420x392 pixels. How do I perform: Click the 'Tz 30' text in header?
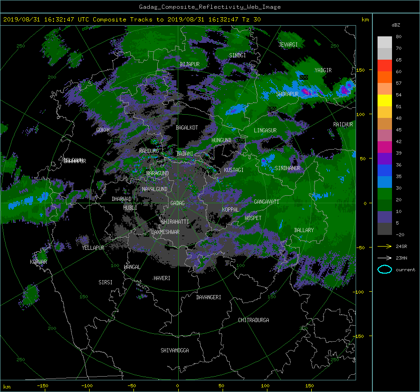click(x=251, y=20)
